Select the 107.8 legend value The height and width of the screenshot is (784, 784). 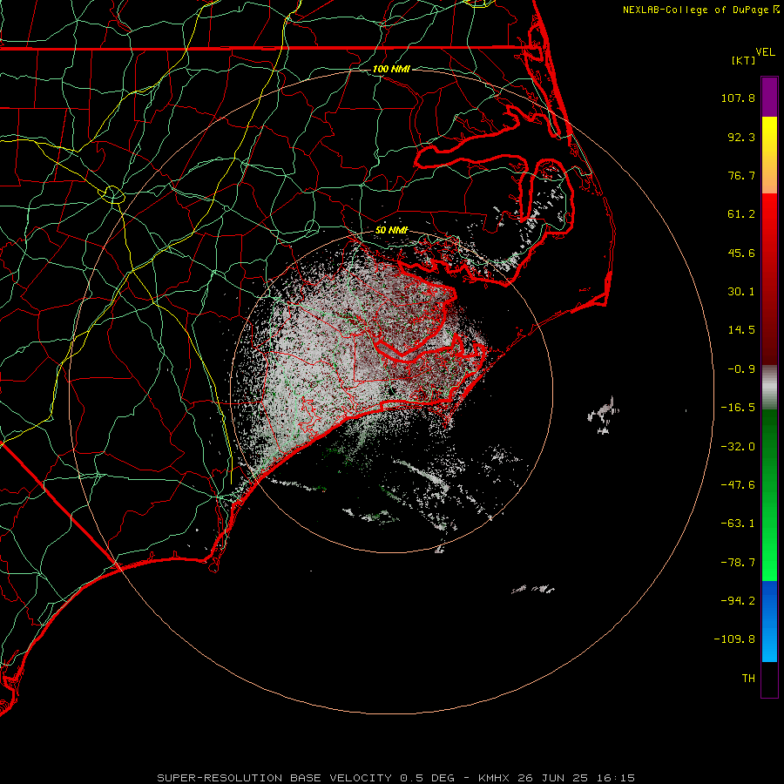click(738, 98)
